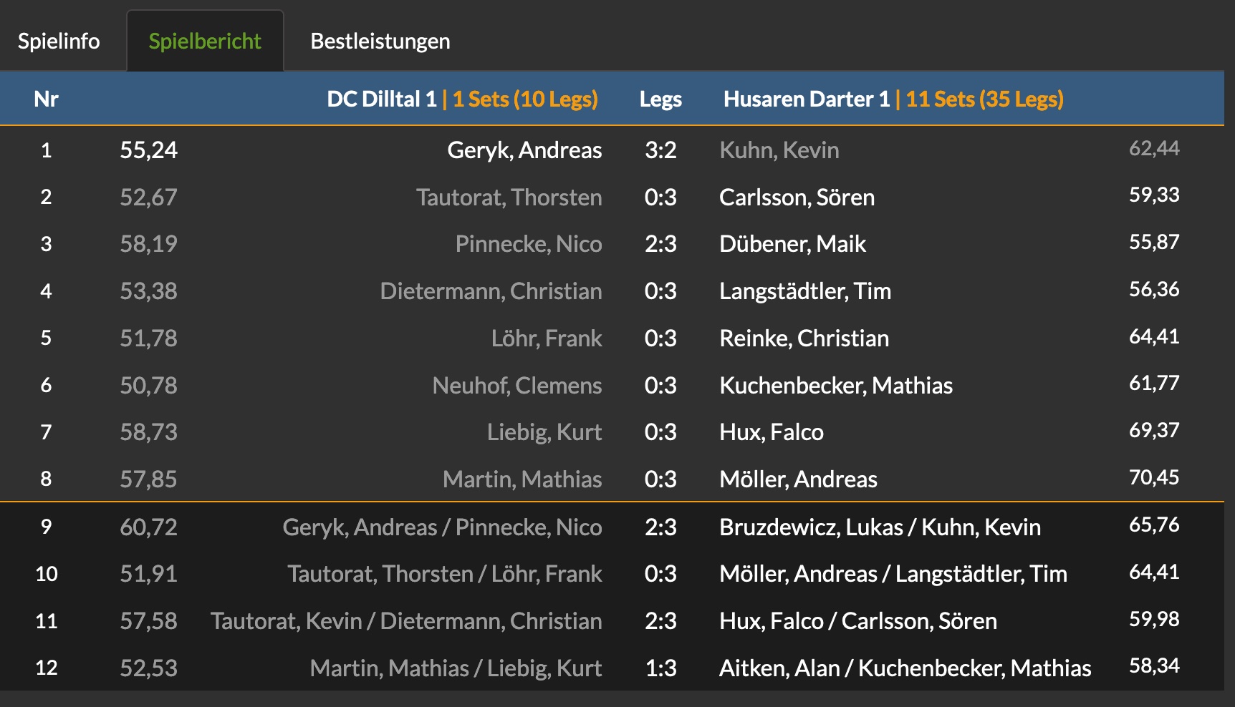Select the Spielbericht tab
Viewport: 1235px width, 707px height.
point(205,42)
